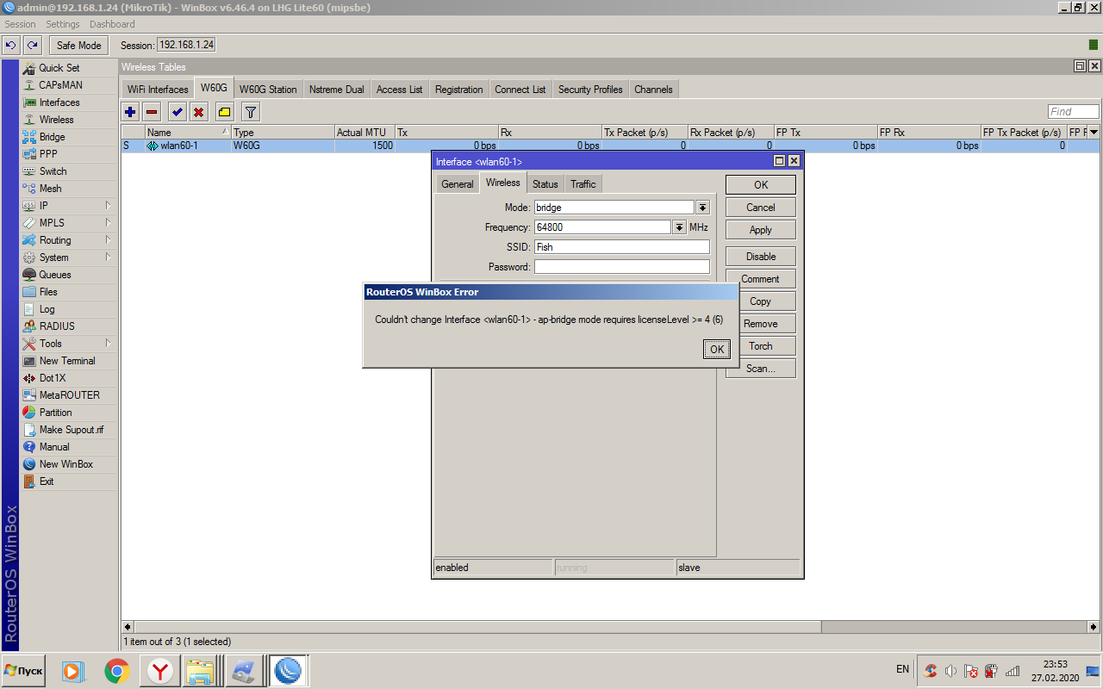Expand the table columns dropdown arrow
Screen dimensions: 1103x689
point(1094,133)
